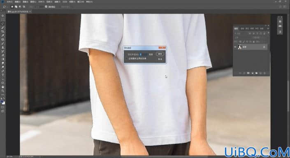Select the Healing Brush tool

3,39
